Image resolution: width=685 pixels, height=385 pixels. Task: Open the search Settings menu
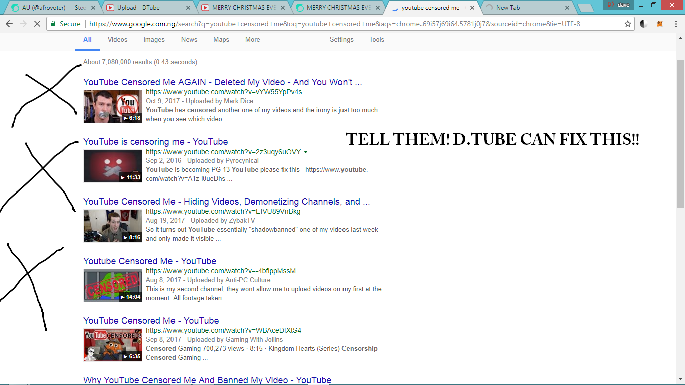click(x=341, y=40)
